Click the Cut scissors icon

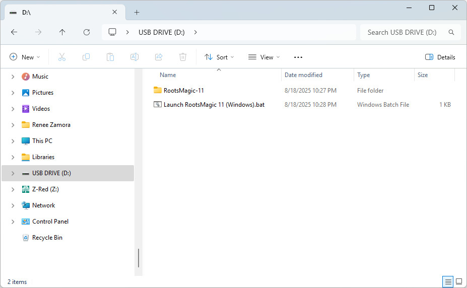[x=61, y=57]
